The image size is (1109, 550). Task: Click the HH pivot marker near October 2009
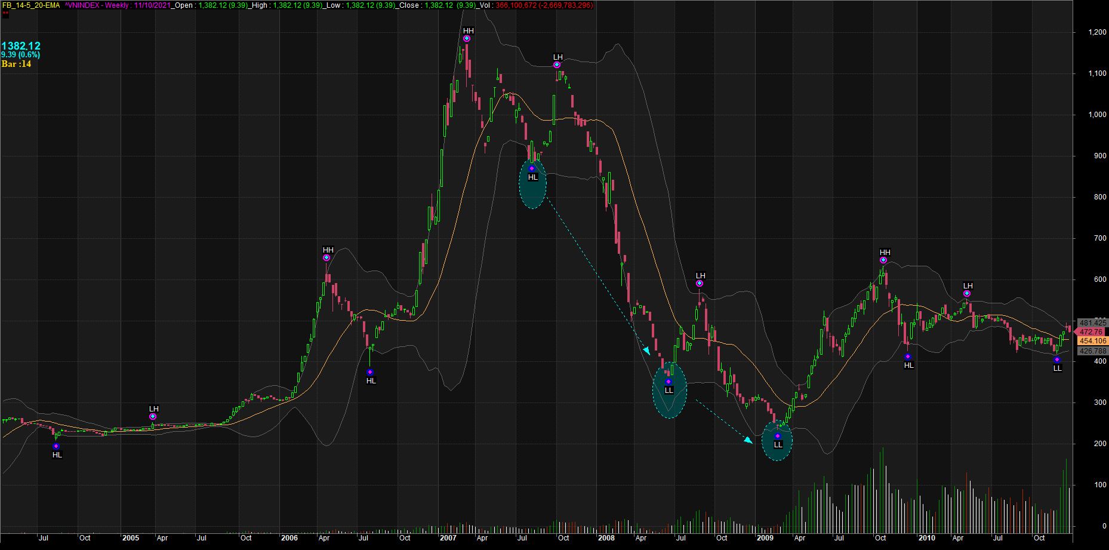883,260
